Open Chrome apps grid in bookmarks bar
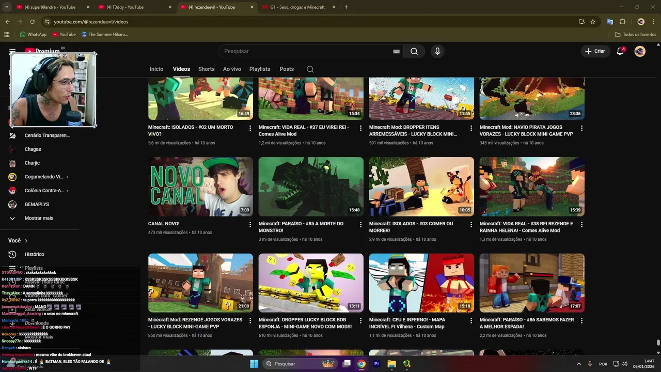This screenshot has width=661, height=372. (7, 35)
